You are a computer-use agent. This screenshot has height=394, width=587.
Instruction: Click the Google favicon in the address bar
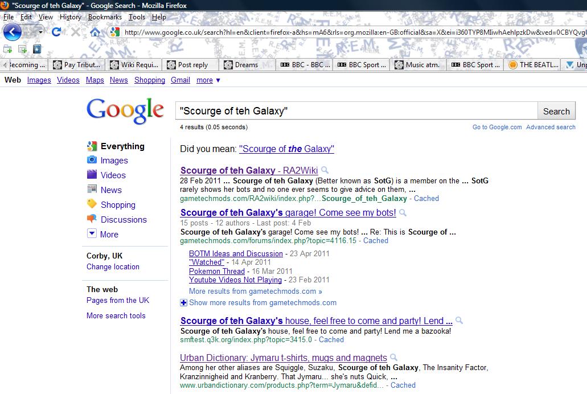(x=115, y=32)
